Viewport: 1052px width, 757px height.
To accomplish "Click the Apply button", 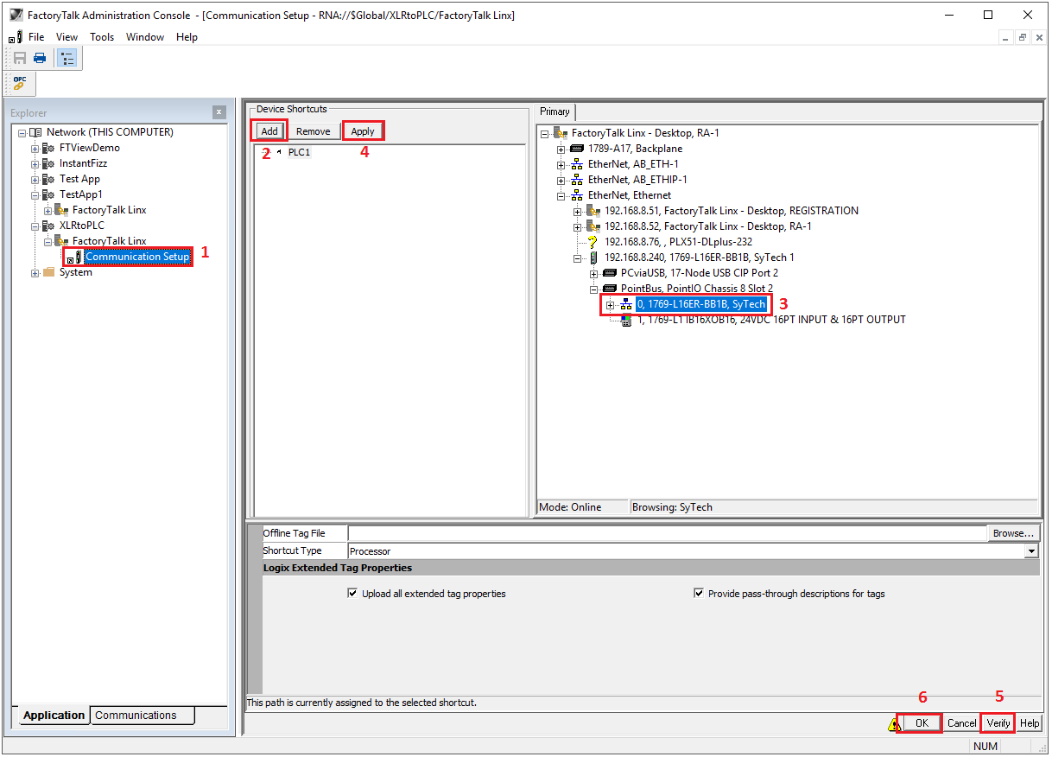I will point(363,131).
